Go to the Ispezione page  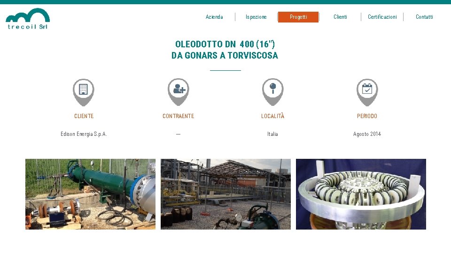(256, 17)
